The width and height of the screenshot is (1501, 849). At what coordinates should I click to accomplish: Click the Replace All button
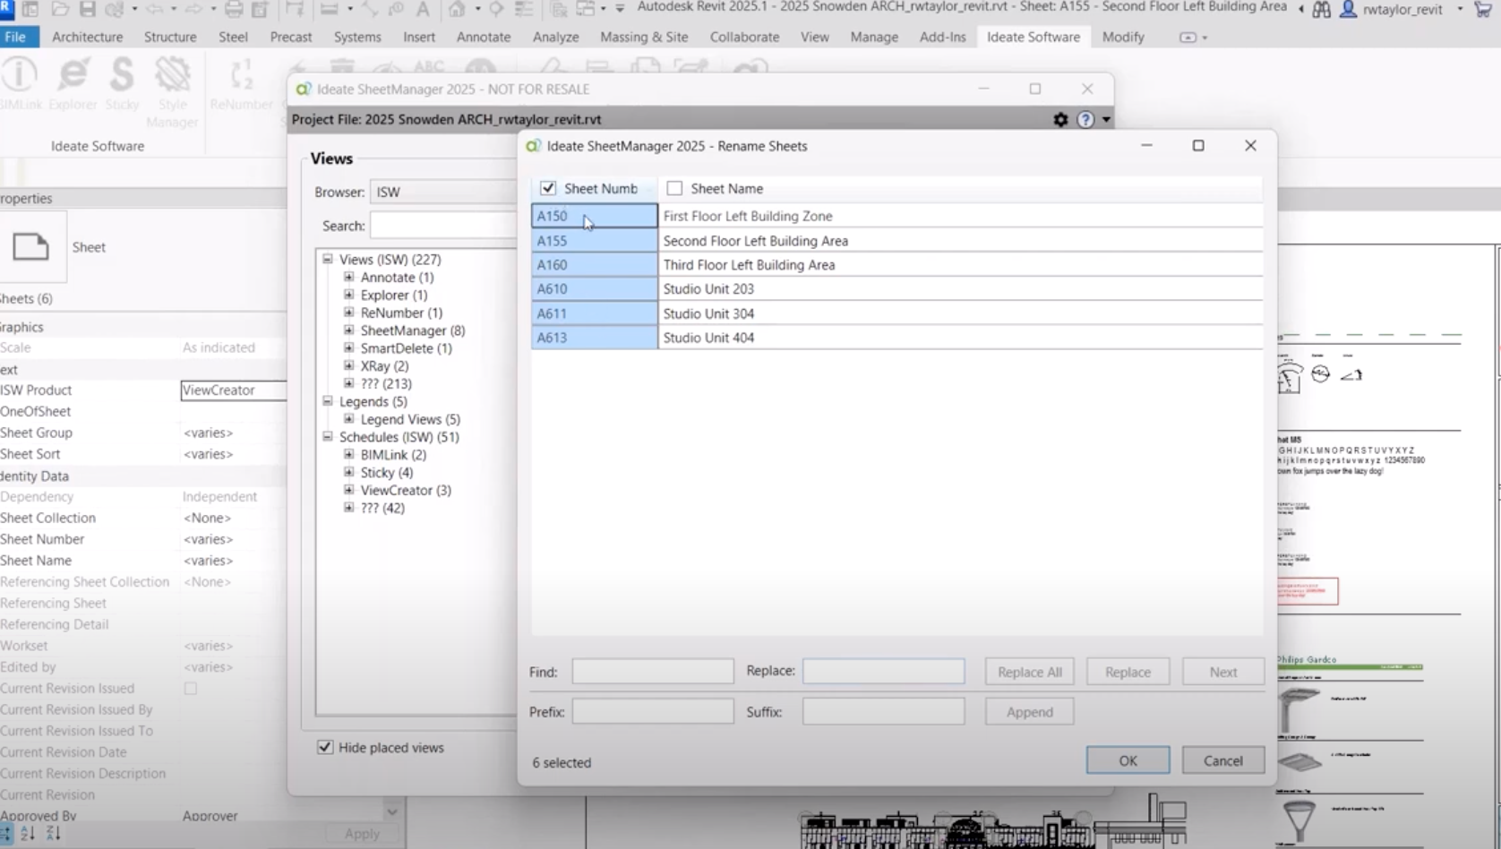tap(1029, 672)
